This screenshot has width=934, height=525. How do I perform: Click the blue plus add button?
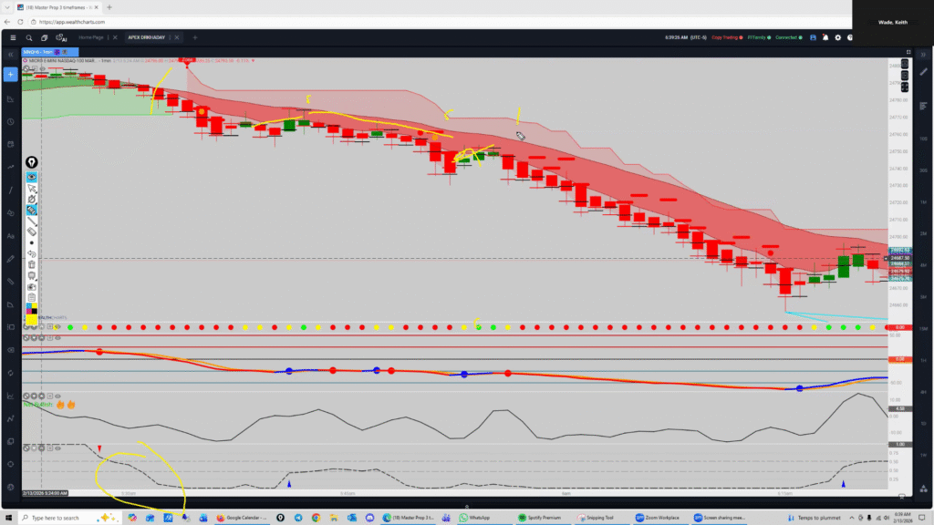click(x=10, y=74)
